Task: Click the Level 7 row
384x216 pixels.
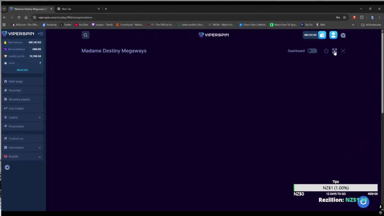Action: point(22,63)
